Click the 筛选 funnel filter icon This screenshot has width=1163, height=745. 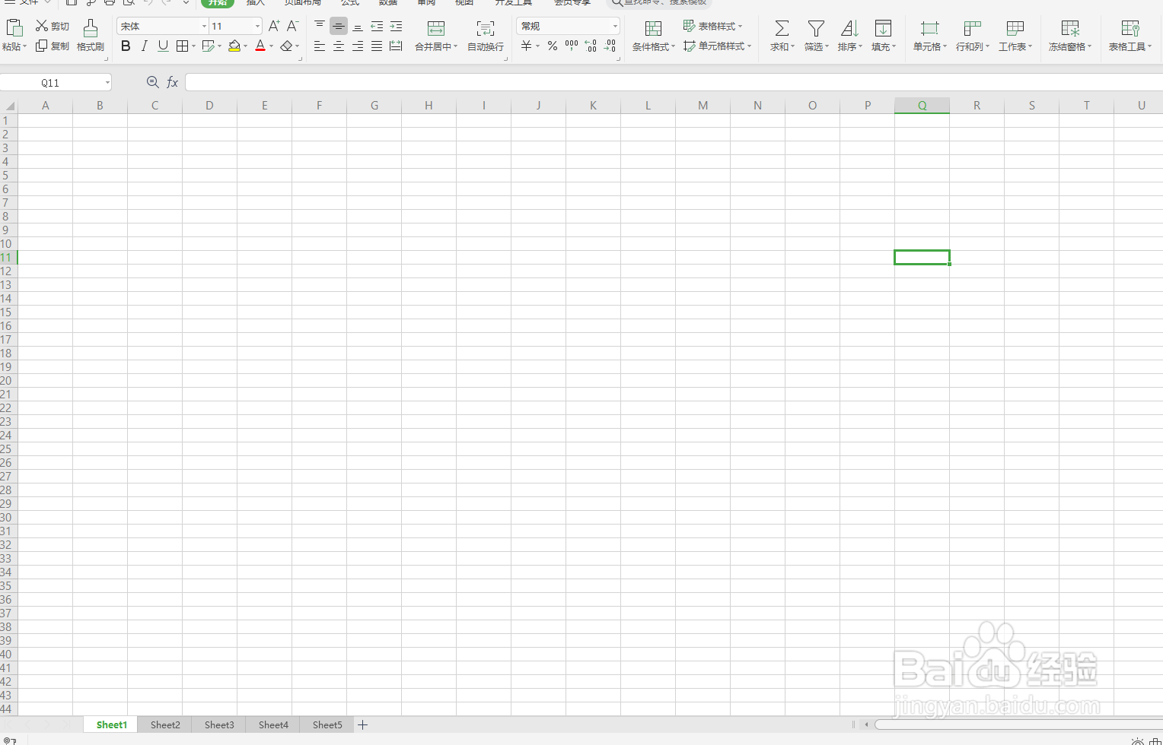[x=816, y=29]
